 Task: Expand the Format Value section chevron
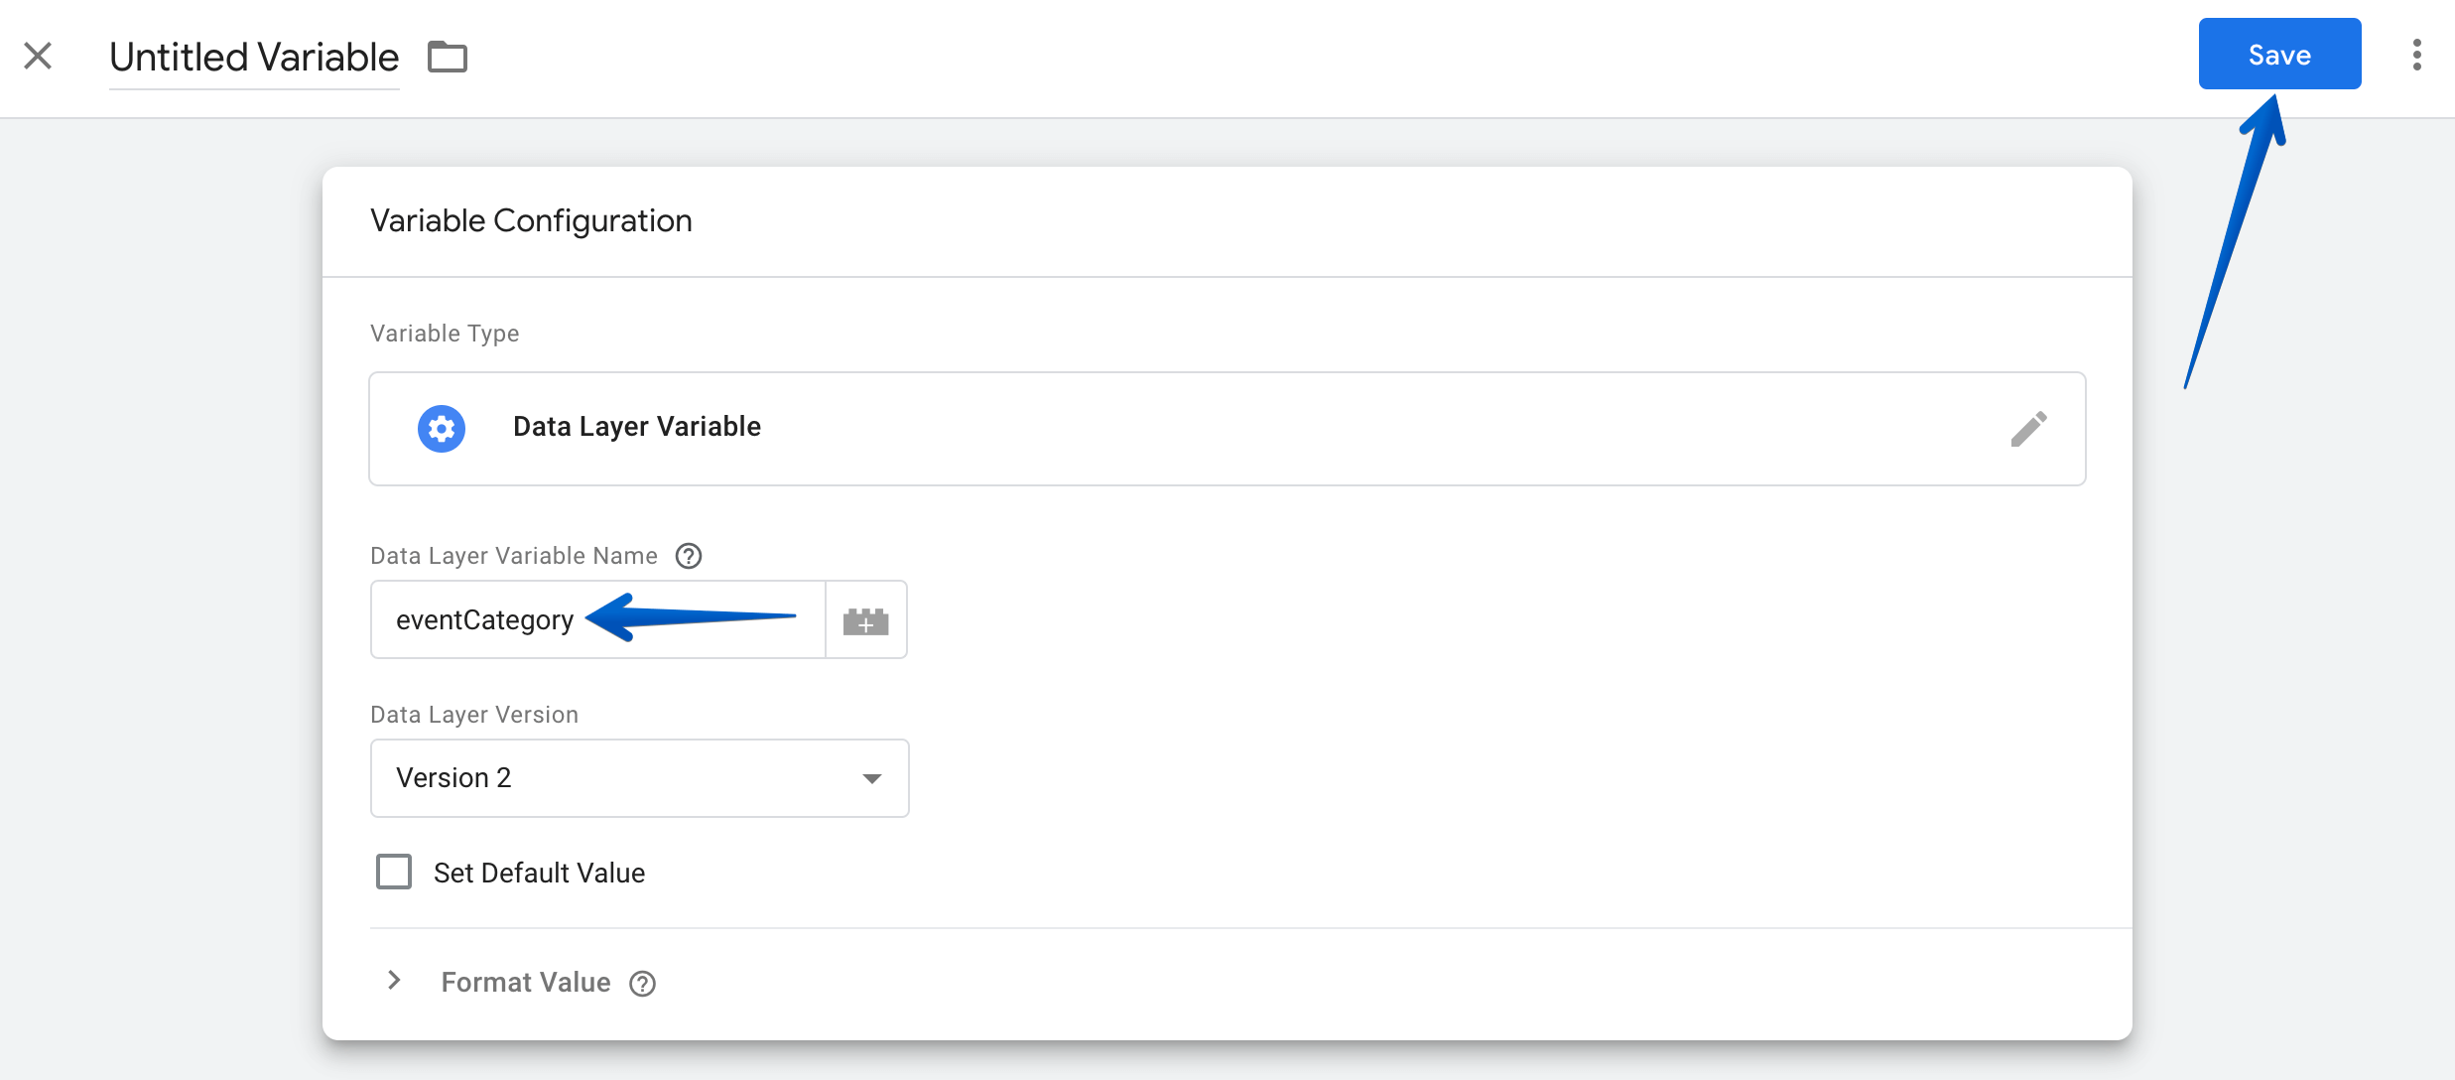pyautogui.click(x=394, y=981)
